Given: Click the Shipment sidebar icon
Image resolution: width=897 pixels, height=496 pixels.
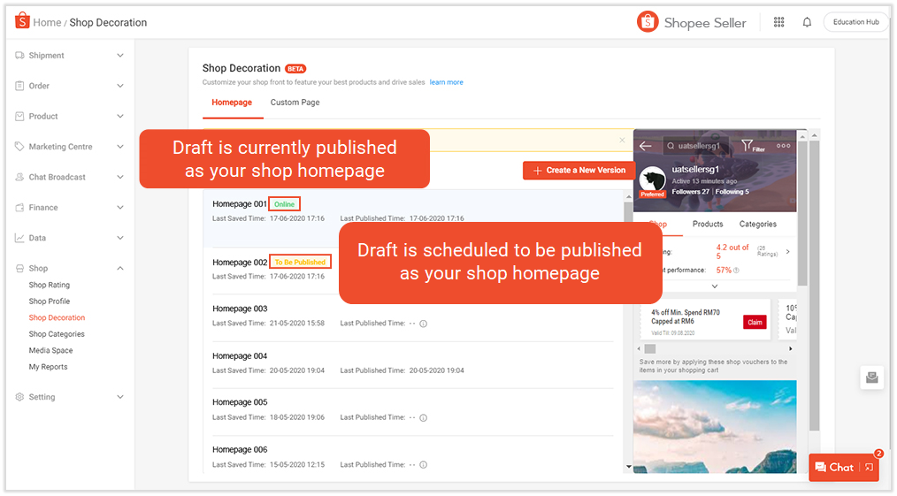Looking at the screenshot, I should [x=19, y=56].
